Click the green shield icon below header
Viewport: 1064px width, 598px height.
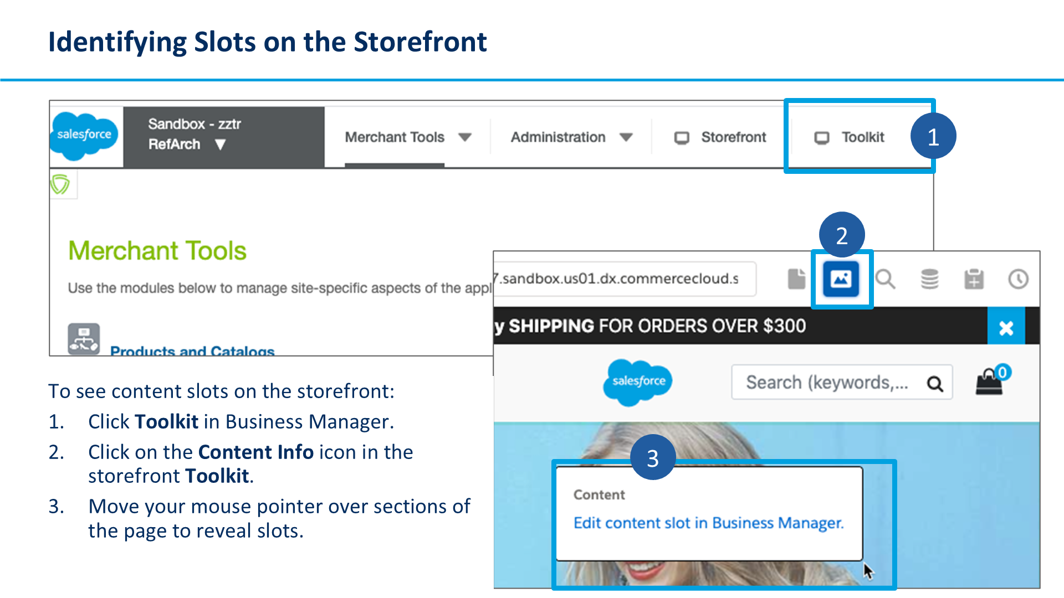(x=60, y=184)
